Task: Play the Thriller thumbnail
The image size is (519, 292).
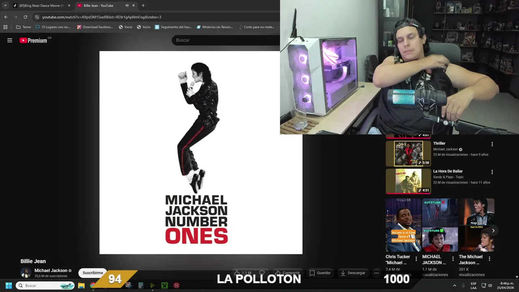Action: 408,153
